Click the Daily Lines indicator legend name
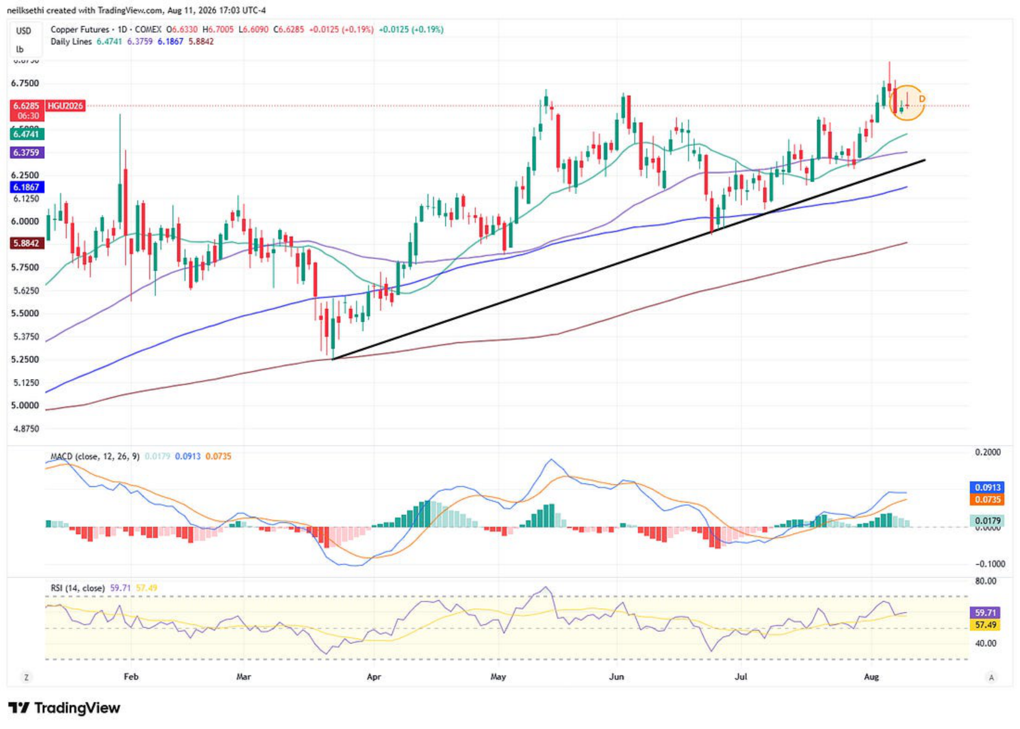This screenshot has width=1020, height=729. tap(71, 41)
